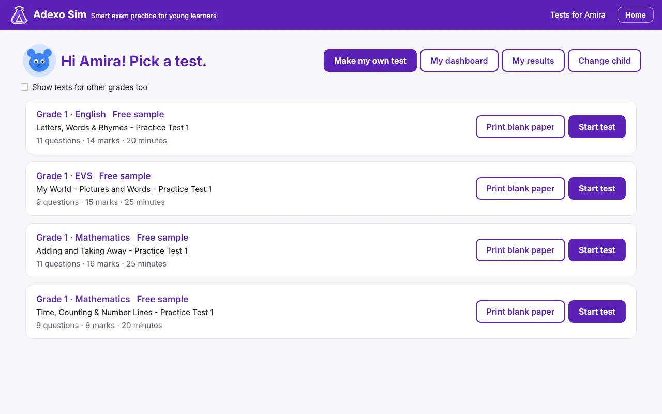The height and width of the screenshot is (414, 662).
Task: Open Make my own test
Action: 370,61
